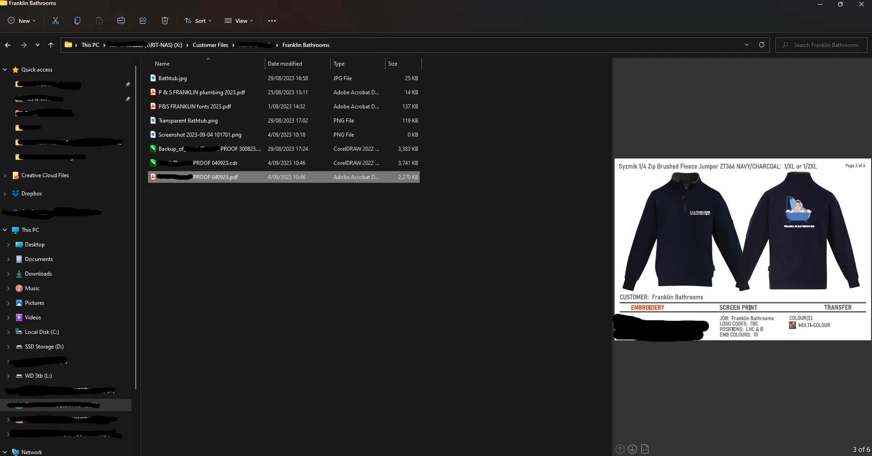Click the Music library icon

click(19, 288)
